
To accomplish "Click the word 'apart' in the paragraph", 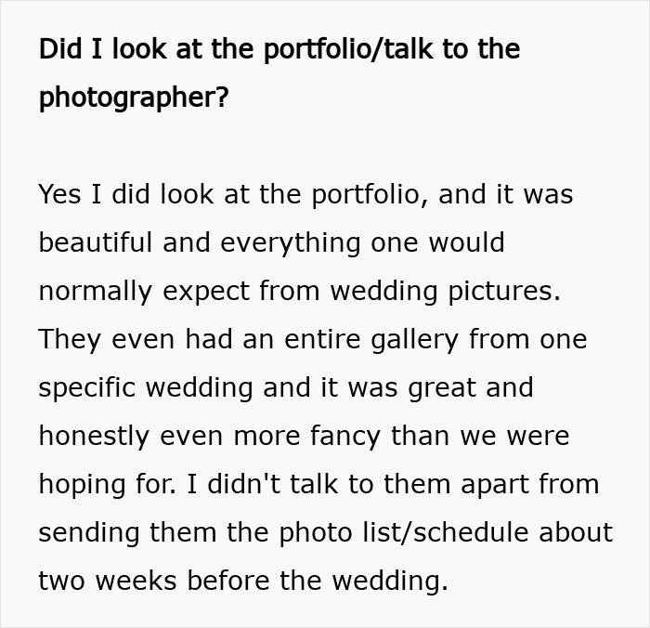I will (x=495, y=485).
